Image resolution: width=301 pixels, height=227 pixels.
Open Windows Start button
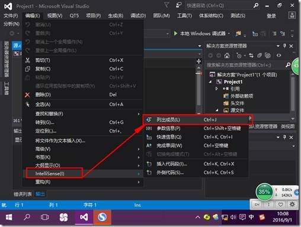(x=9, y=217)
